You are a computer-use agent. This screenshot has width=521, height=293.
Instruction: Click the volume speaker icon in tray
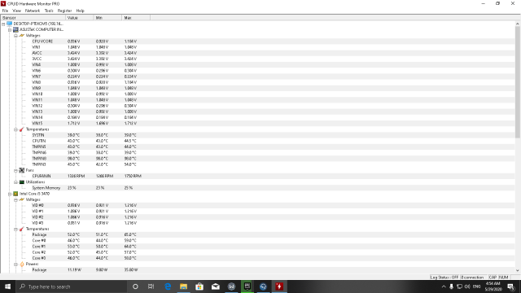(467, 286)
